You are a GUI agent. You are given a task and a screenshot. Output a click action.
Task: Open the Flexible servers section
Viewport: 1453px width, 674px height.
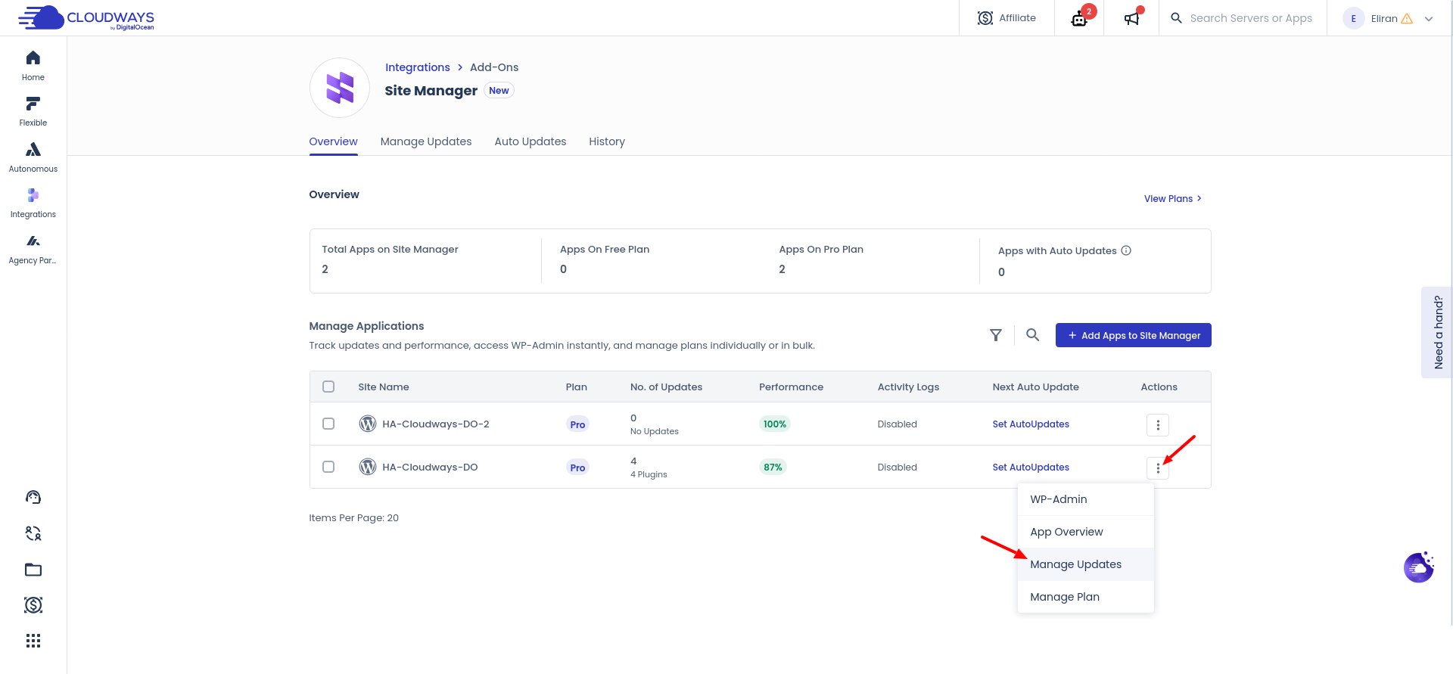33,111
